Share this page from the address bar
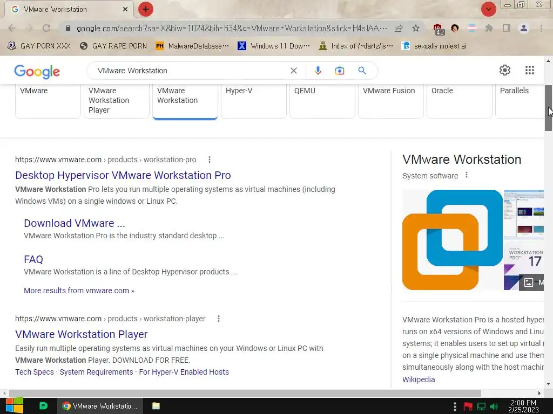 399,28
